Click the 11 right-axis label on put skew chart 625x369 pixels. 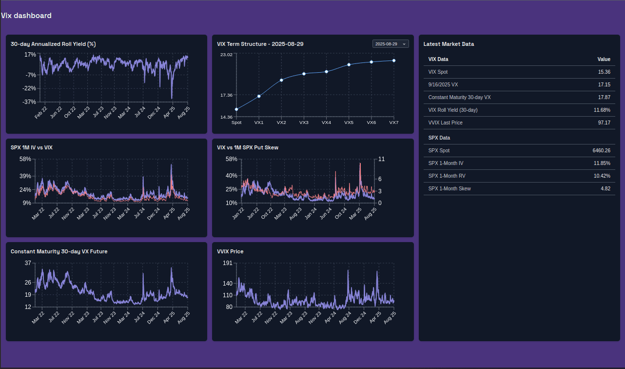point(382,159)
